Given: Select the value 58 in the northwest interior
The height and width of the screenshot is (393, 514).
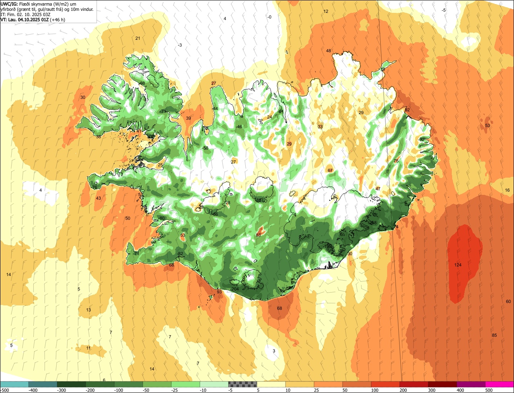Looking at the screenshot, I should point(206,148).
